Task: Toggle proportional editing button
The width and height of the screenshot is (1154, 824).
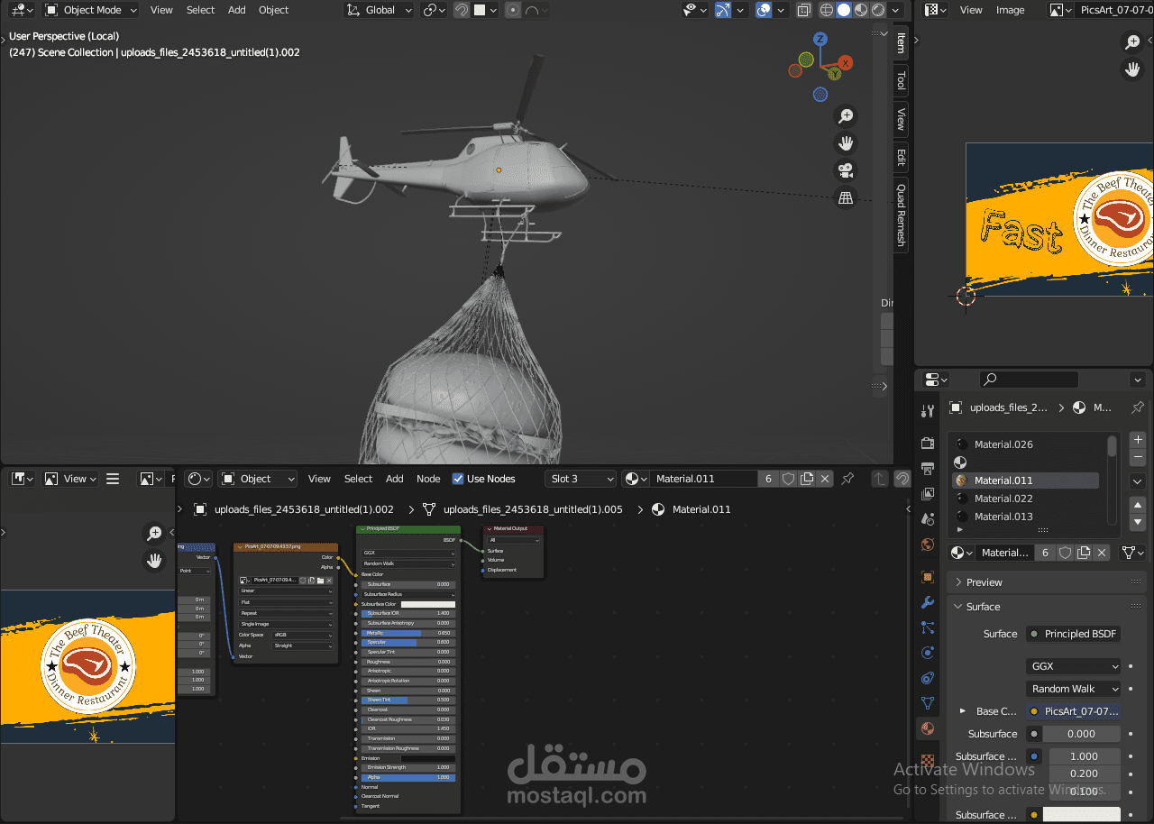Action: [x=513, y=10]
